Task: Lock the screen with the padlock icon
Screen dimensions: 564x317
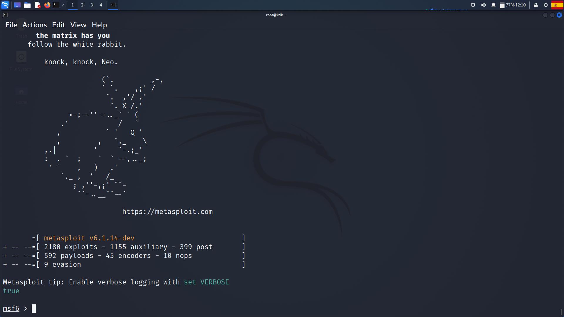Action: pyautogui.click(x=536, y=5)
